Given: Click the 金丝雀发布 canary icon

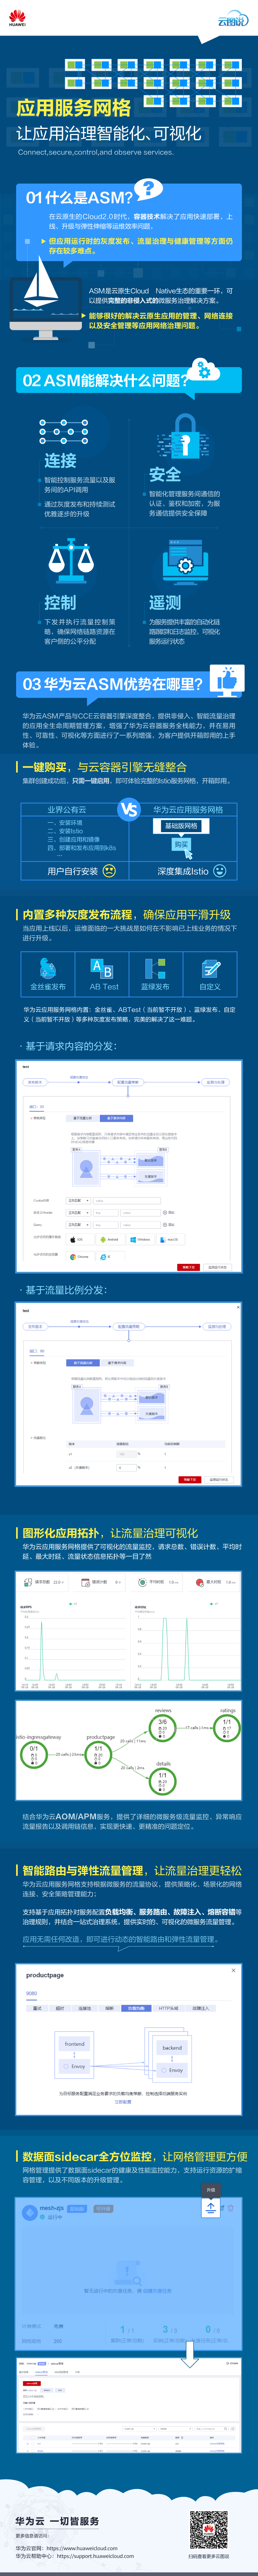Looking at the screenshot, I should [x=48, y=969].
